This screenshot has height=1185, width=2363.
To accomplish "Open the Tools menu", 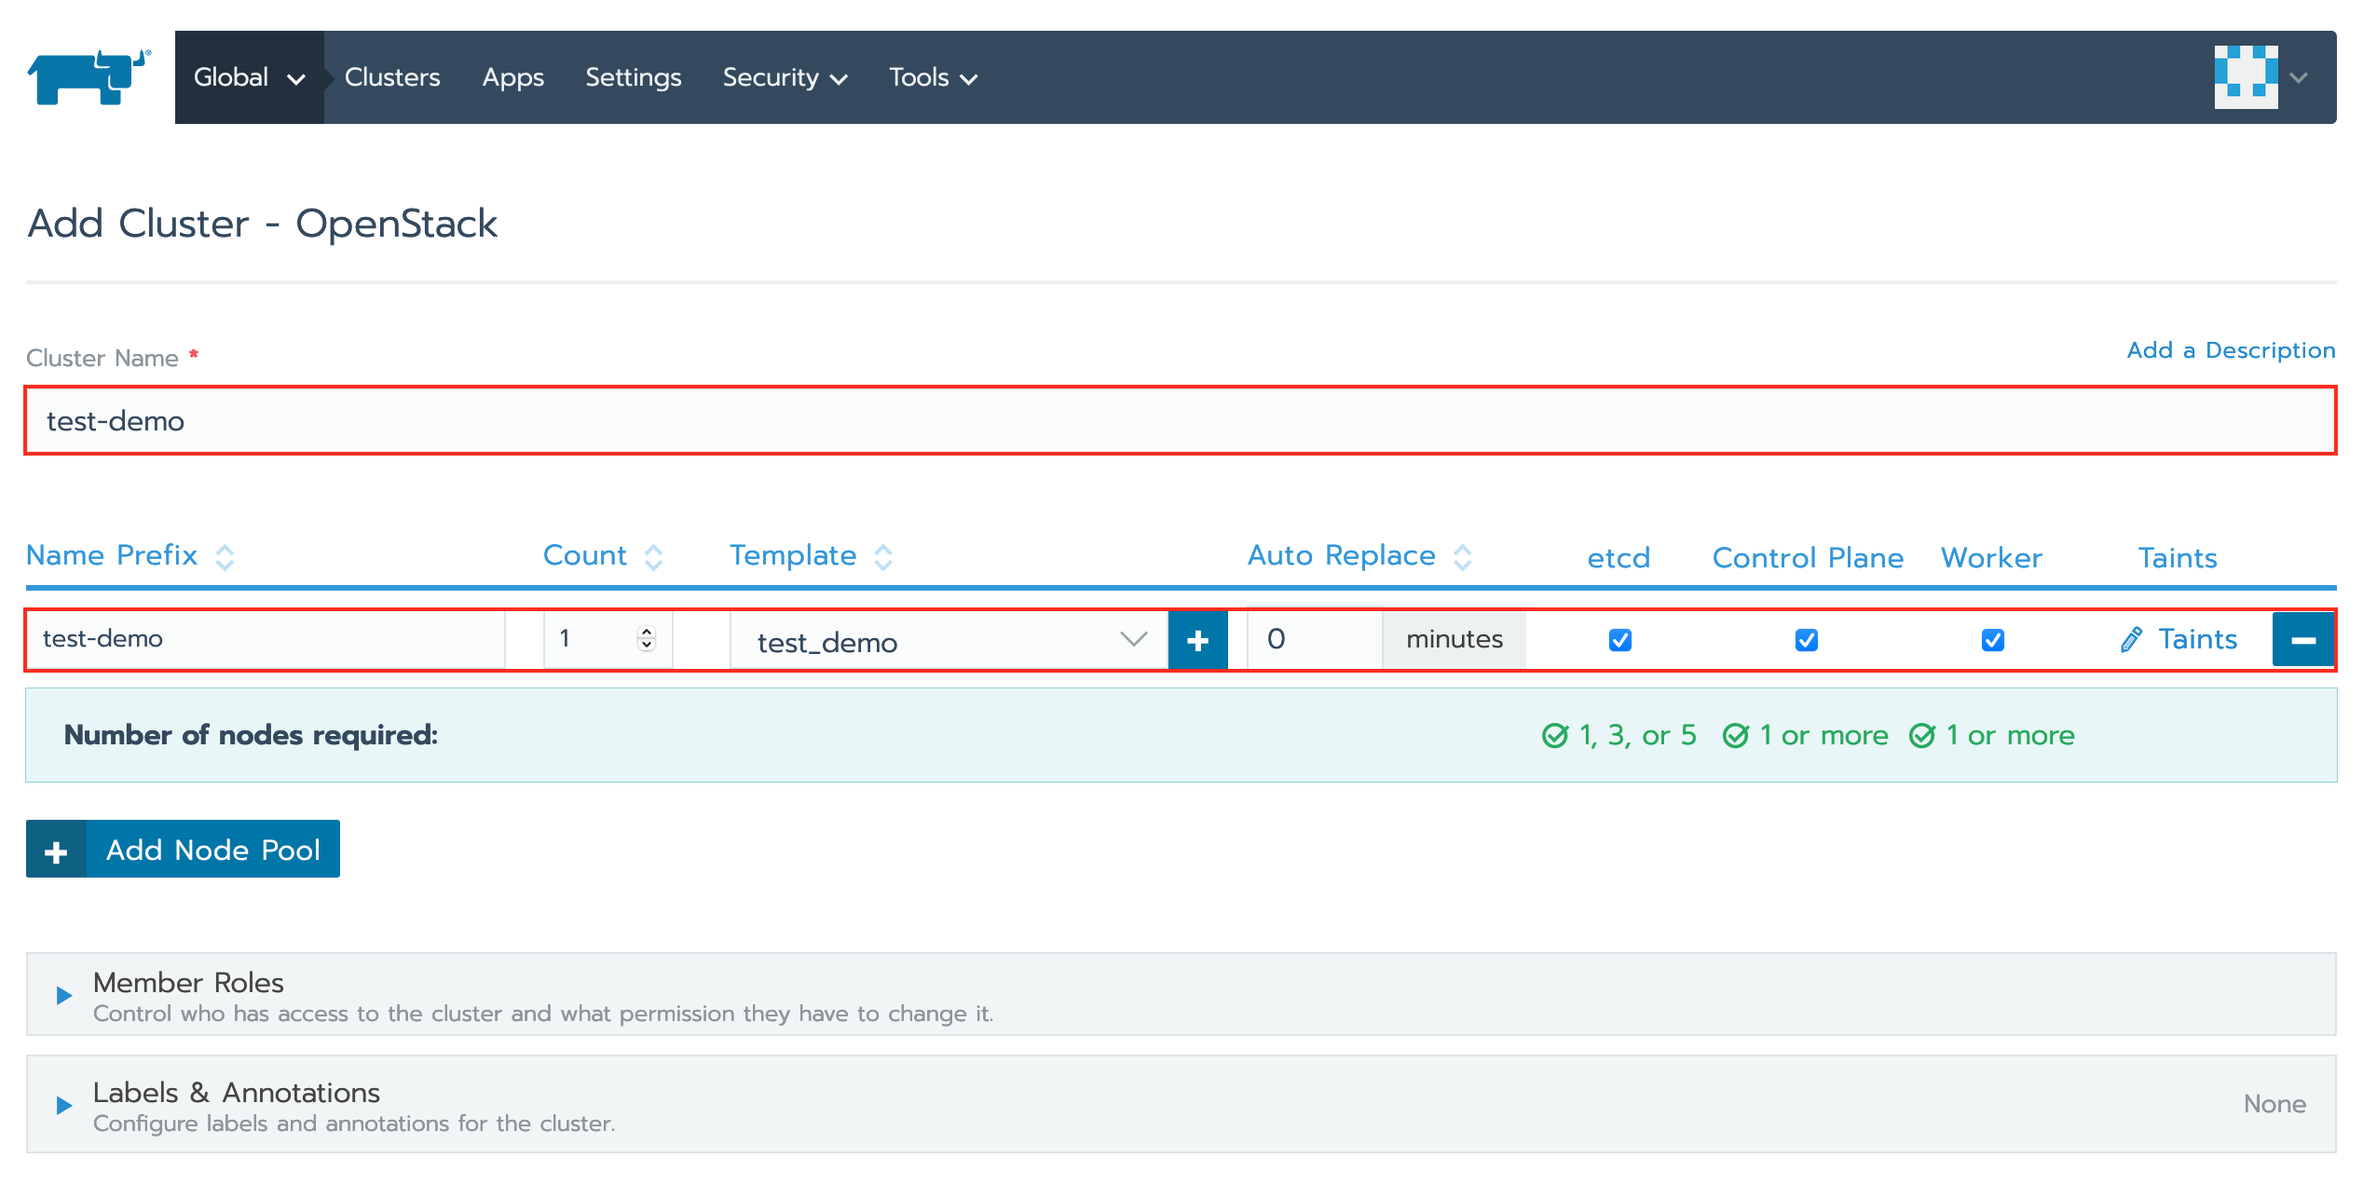I will [933, 77].
